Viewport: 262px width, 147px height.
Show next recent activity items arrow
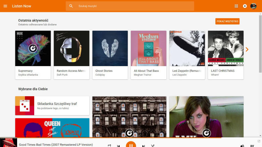pyautogui.click(x=247, y=49)
